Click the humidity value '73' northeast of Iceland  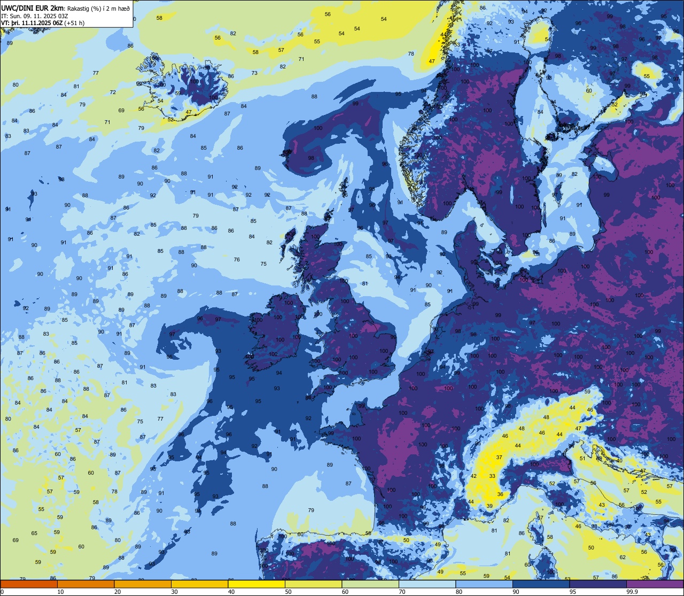pos(254,73)
